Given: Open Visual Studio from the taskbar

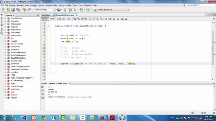Looking at the screenshot, I should coord(24,118).
